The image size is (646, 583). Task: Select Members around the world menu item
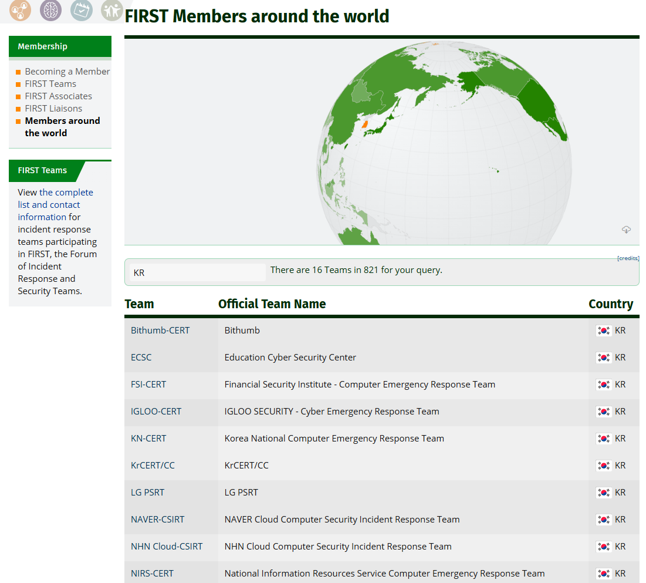tap(62, 127)
